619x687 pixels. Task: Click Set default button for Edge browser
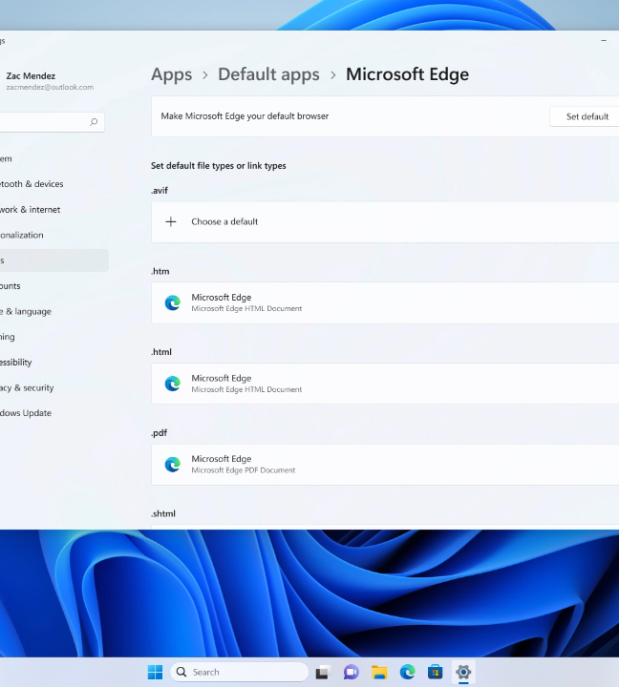[587, 116]
